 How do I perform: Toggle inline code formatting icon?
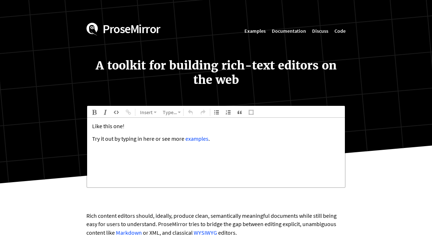tap(116, 112)
